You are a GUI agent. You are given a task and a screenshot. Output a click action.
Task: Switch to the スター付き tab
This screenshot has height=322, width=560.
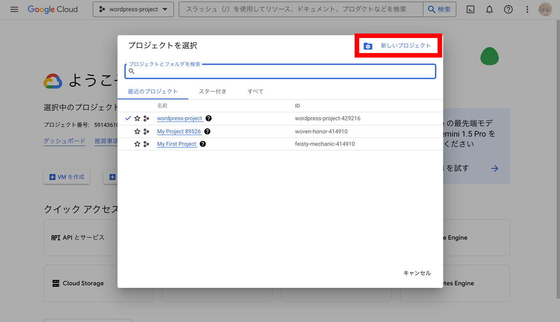212,91
